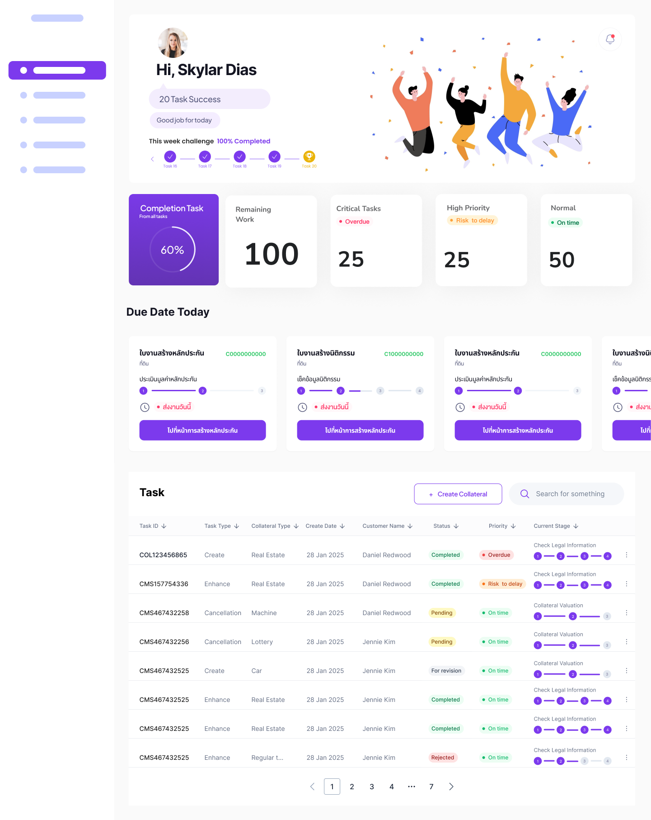Open row menu for CMS467432256
Image resolution: width=651 pixels, height=820 pixels.
pyautogui.click(x=627, y=642)
